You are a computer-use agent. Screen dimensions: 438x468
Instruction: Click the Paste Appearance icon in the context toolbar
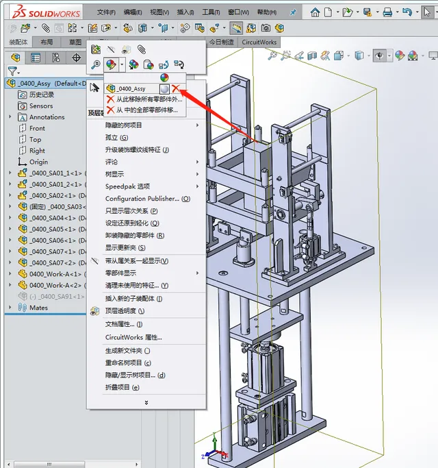click(149, 64)
